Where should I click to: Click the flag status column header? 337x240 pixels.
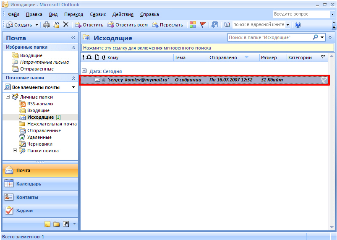[323, 57]
